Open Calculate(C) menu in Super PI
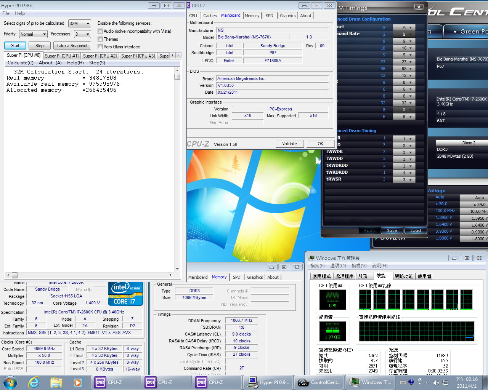 [x=21, y=63]
